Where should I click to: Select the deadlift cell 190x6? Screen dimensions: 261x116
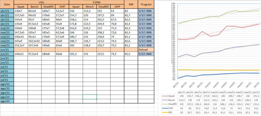pos(49,45)
